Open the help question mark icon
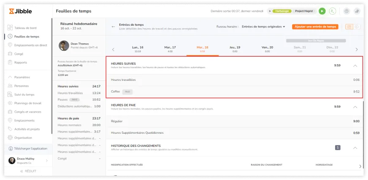This screenshot has height=180, width=368. point(347,11)
